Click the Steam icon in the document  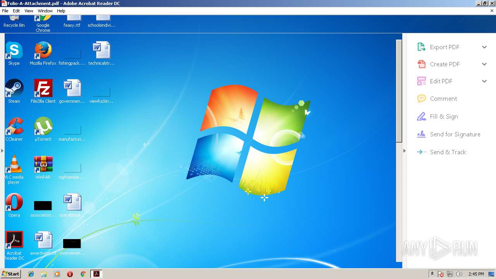tap(14, 88)
